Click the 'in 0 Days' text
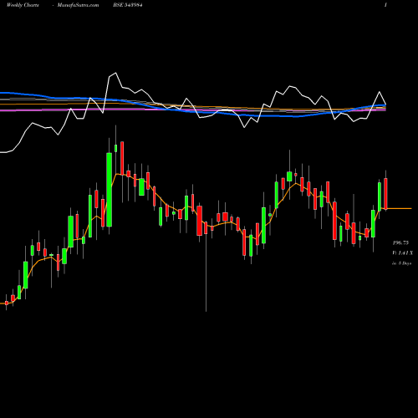418x418 pixels. pyautogui.click(x=401, y=263)
